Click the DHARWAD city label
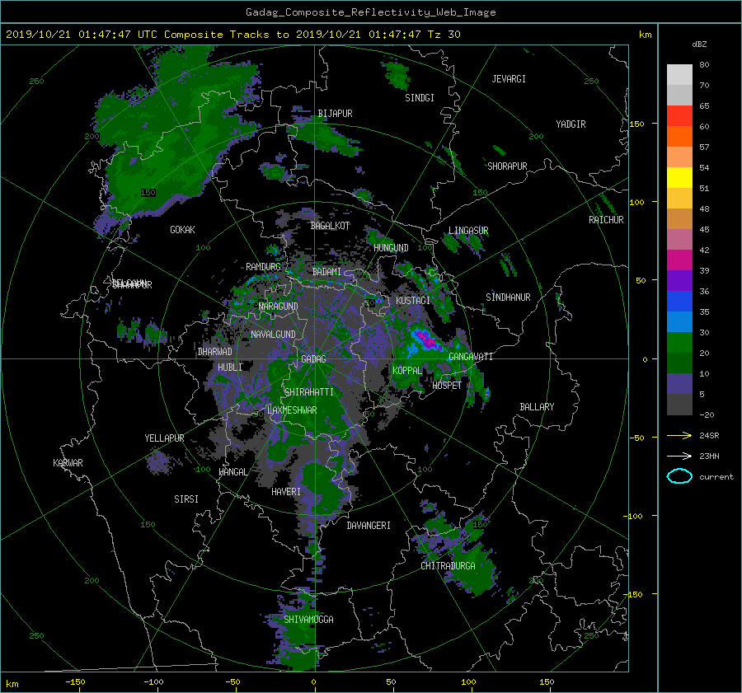Viewport: 742px width, 693px height. click(215, 352)
